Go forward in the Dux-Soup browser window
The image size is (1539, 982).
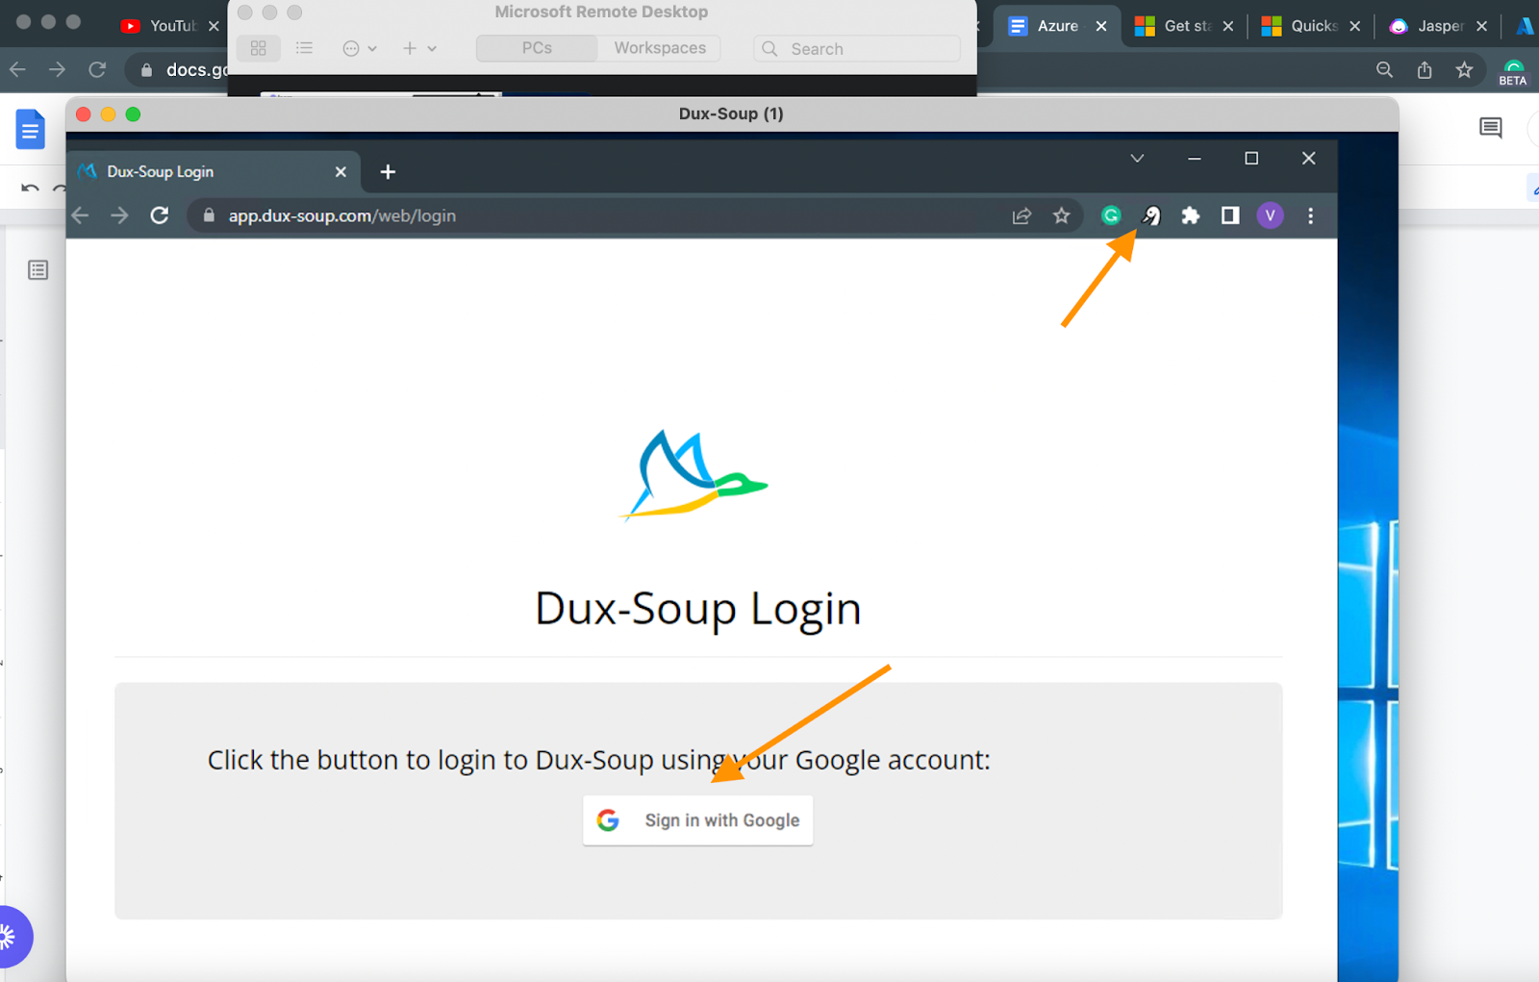pos(119,215)
